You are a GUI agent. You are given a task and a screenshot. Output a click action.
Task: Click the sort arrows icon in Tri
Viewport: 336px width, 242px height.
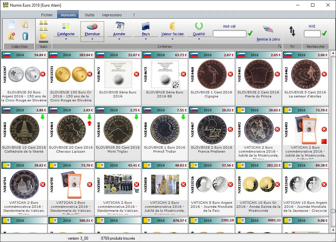coord(292,31)
